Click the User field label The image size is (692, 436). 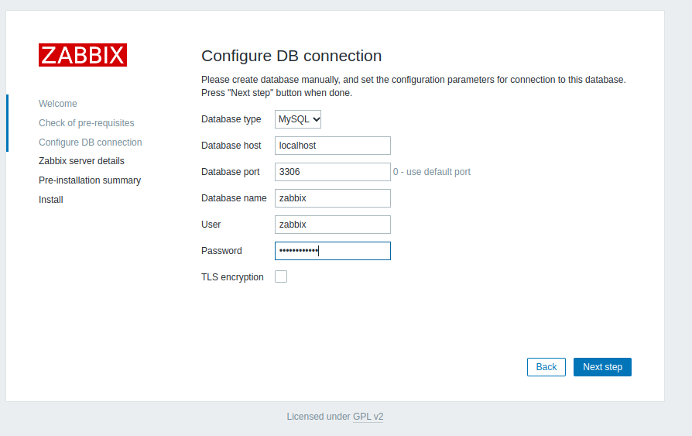[211, 225]
